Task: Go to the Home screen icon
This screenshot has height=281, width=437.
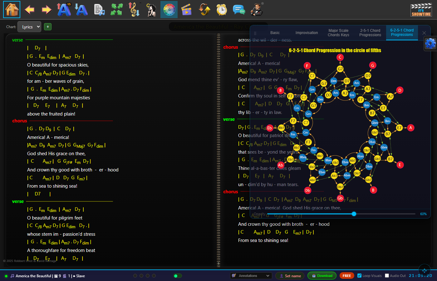Action: 12,9
